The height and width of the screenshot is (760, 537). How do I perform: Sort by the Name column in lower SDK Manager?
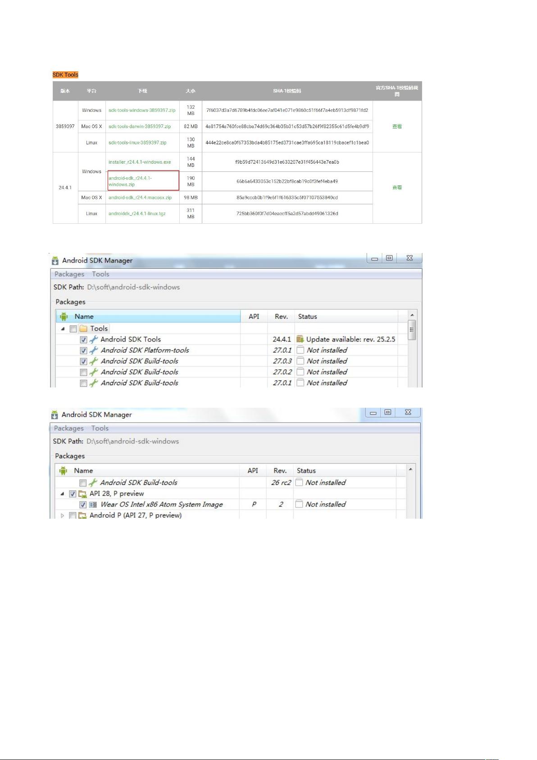point(147,471)
